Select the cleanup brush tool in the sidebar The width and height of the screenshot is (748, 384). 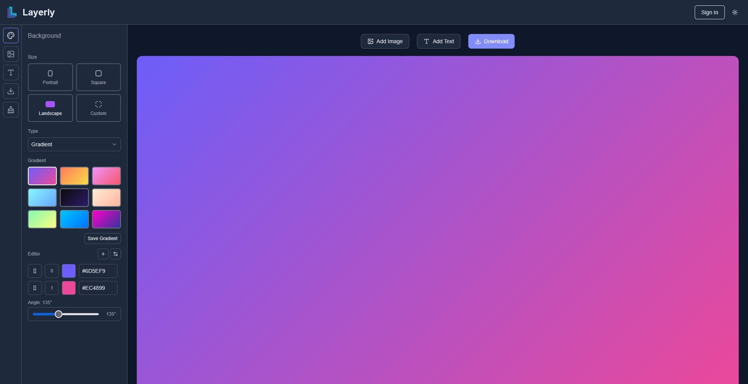pos(11,110)
